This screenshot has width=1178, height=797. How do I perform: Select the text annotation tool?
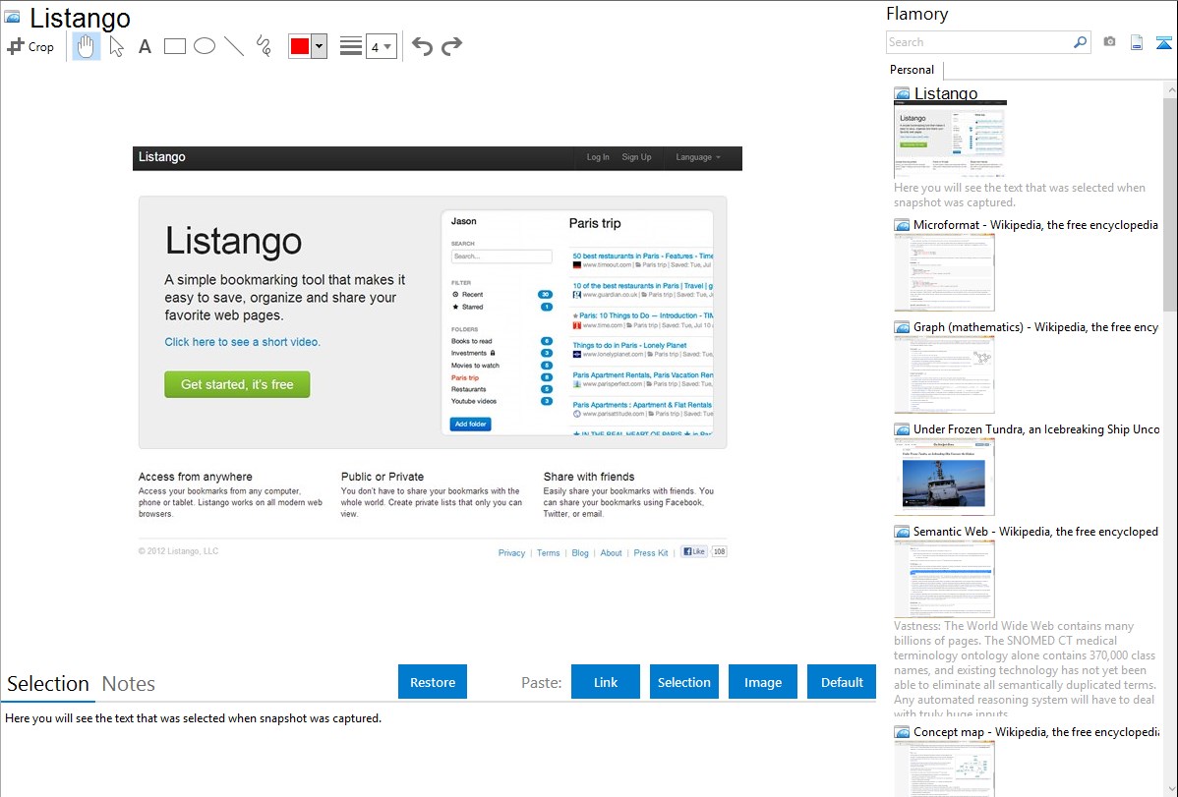point(145,46)
